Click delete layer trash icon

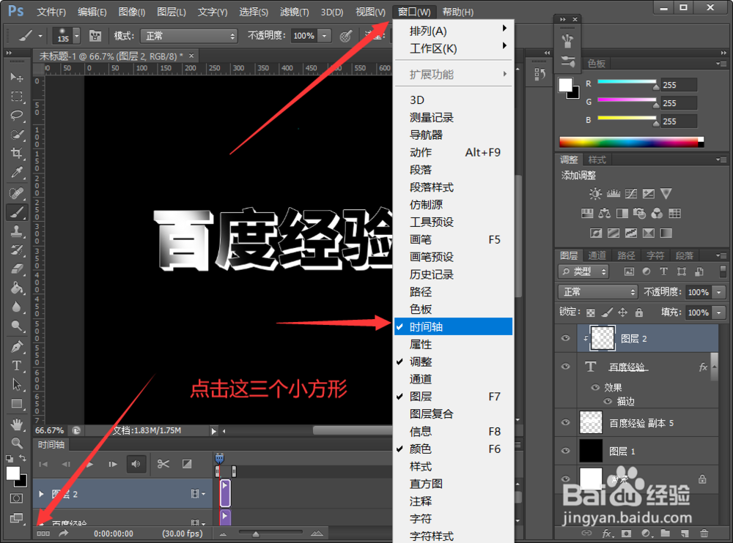tap(704, 533)
